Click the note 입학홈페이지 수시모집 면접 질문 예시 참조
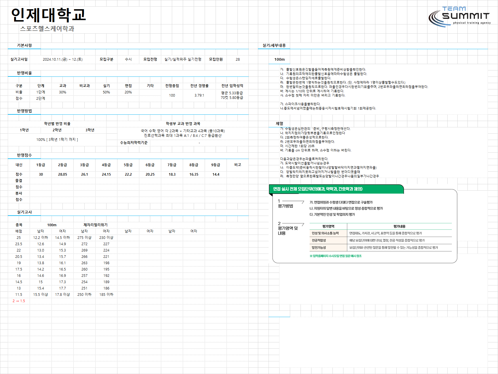The width and height of the screenshot is (498, 374). pyautogui.click(x=336, y=256)
